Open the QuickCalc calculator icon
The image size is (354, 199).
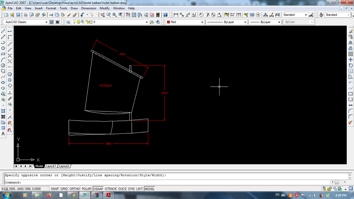pyautogui.click(x=158, y=15)
